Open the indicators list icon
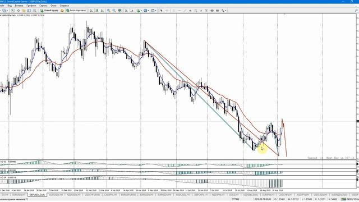The width and height of the screenshot is (359, 202). [x=139, y=11]
